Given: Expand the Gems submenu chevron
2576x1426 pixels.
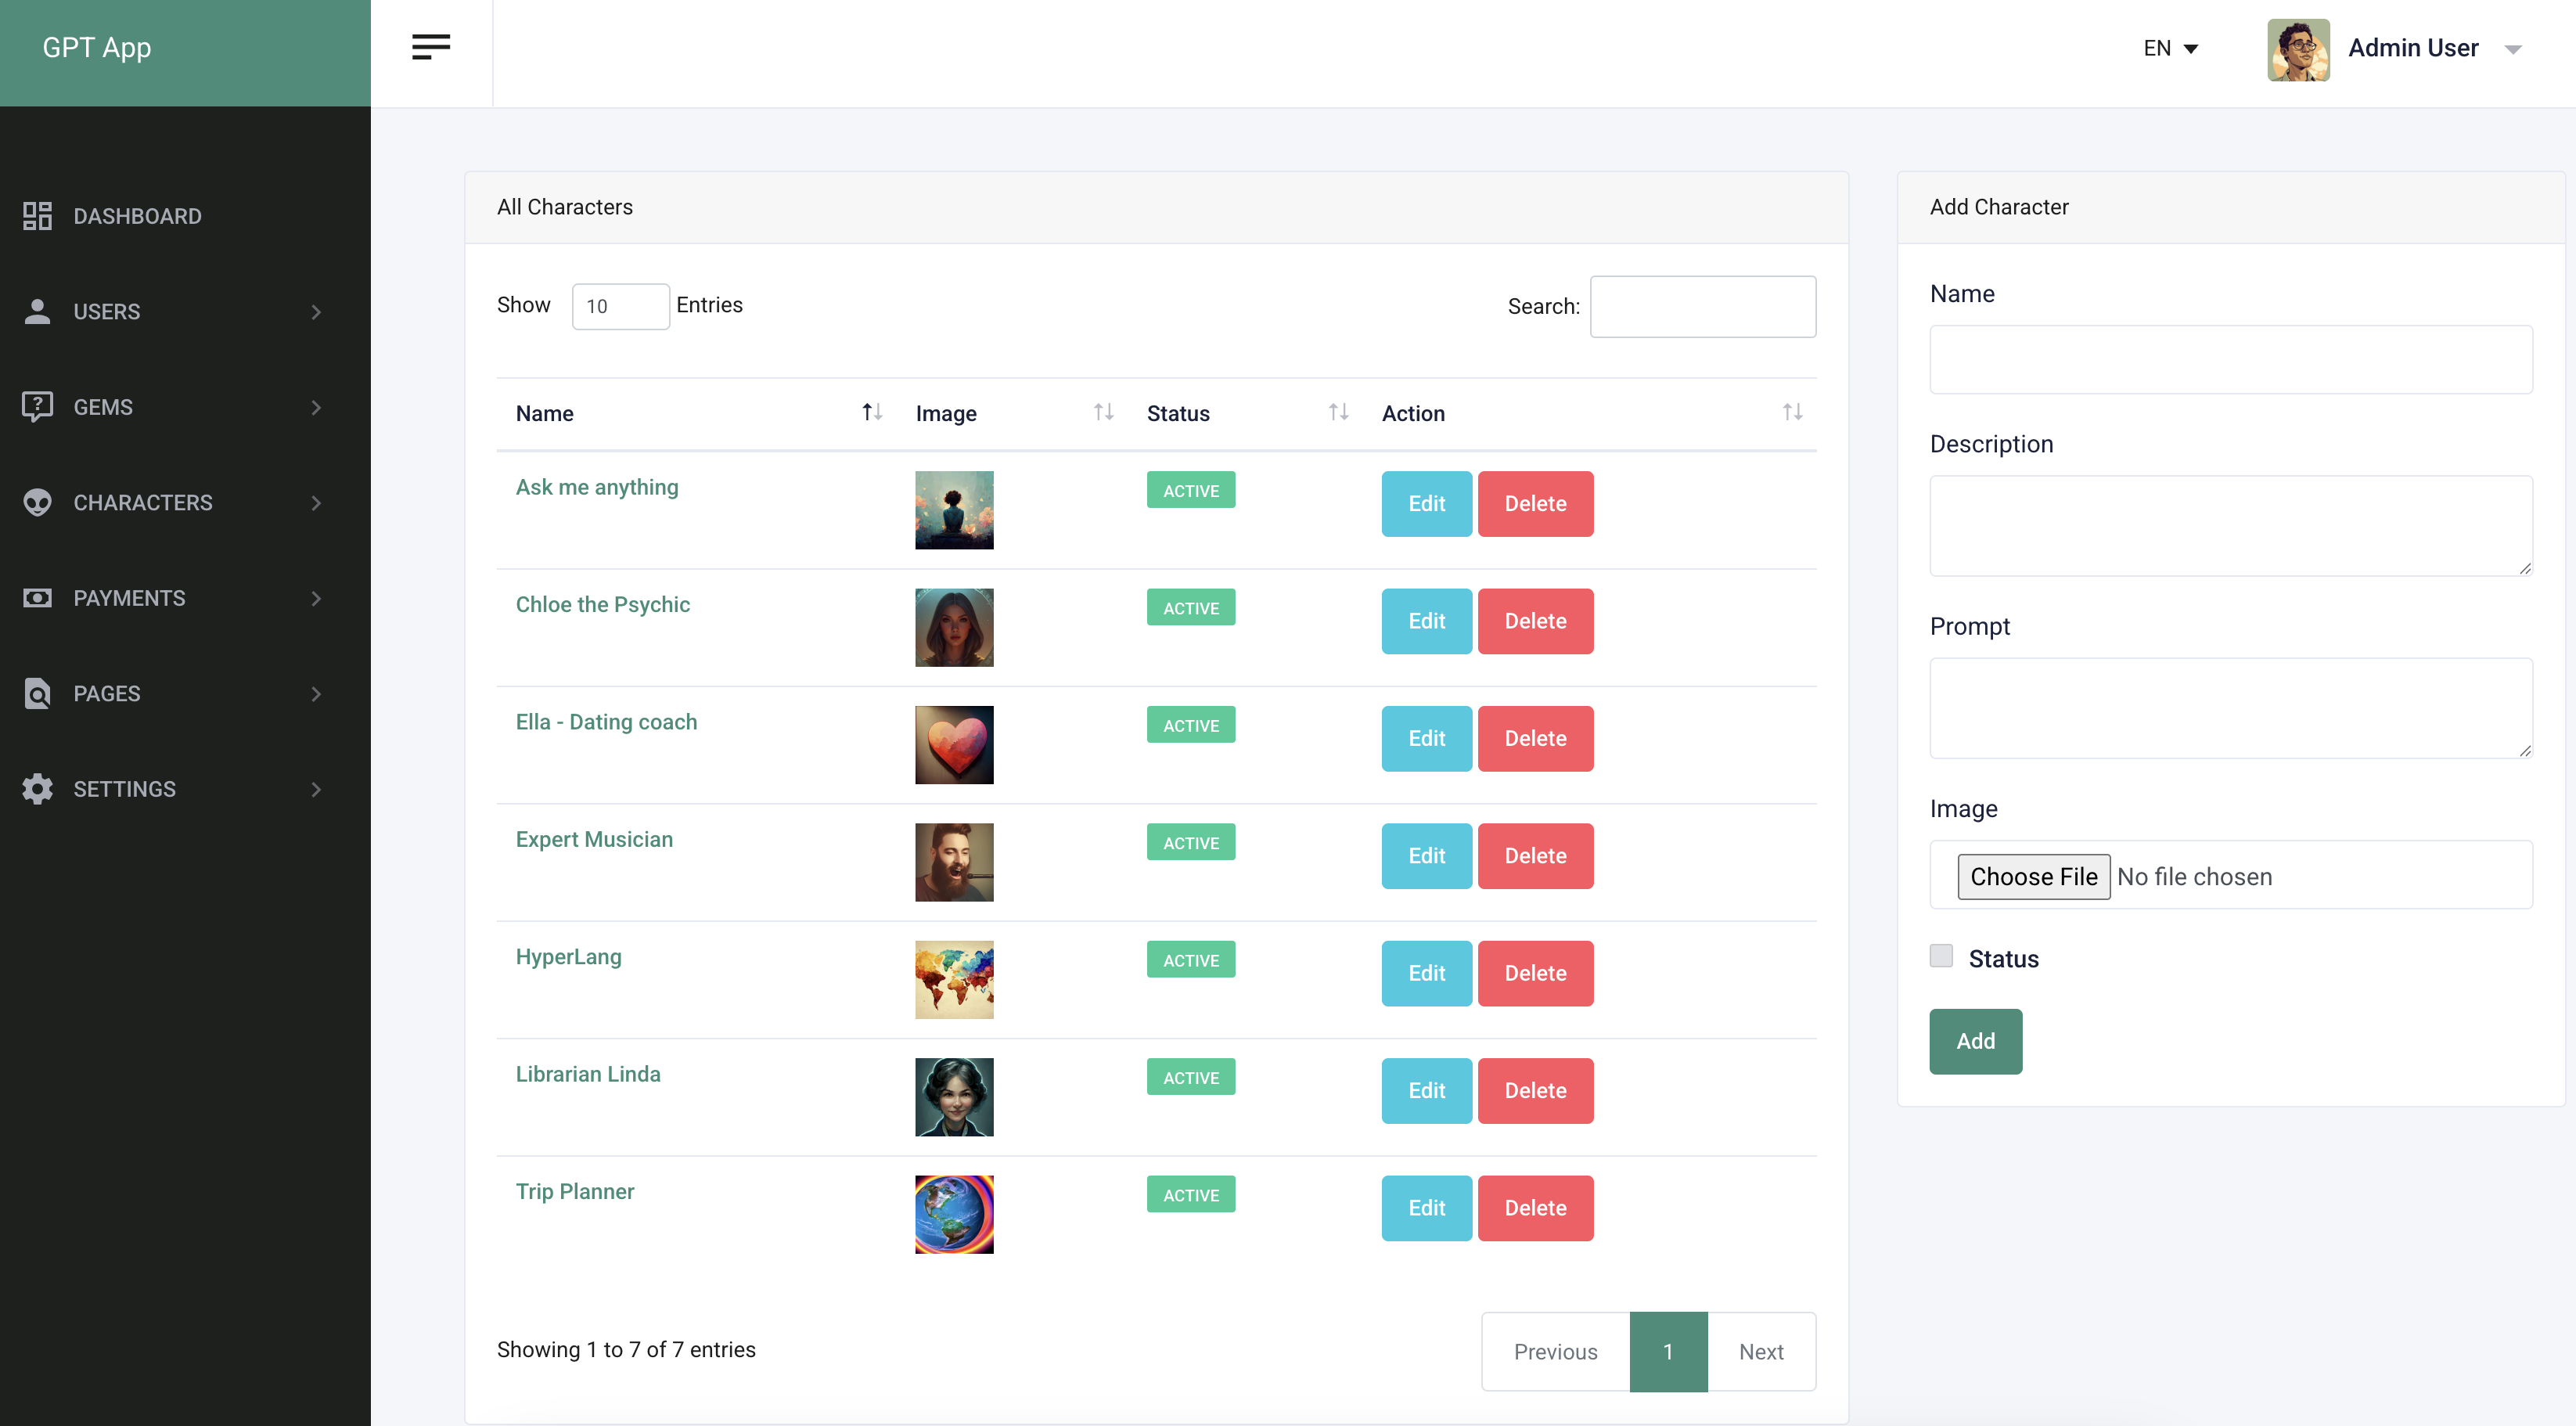Looking at the screenshot, I should (316, 407).
